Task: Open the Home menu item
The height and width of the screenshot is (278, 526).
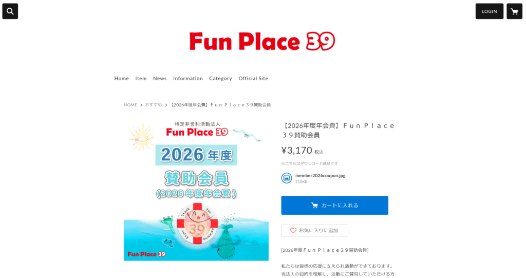Action: click(121, 78)
